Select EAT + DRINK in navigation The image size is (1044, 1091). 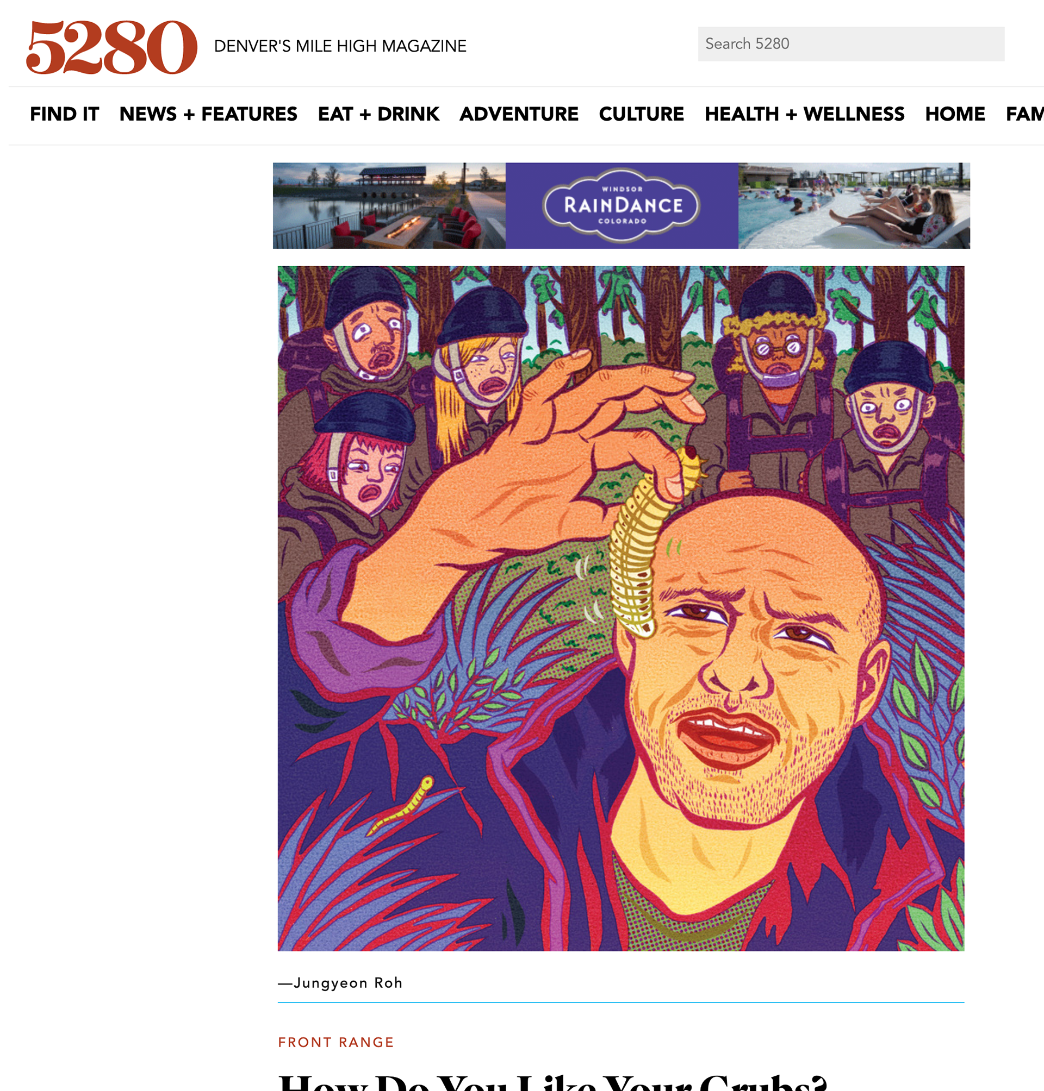click(x=378, y=114)
